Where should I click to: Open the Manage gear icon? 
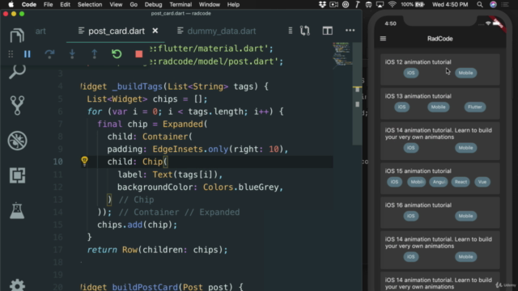(x=17, y=285)
